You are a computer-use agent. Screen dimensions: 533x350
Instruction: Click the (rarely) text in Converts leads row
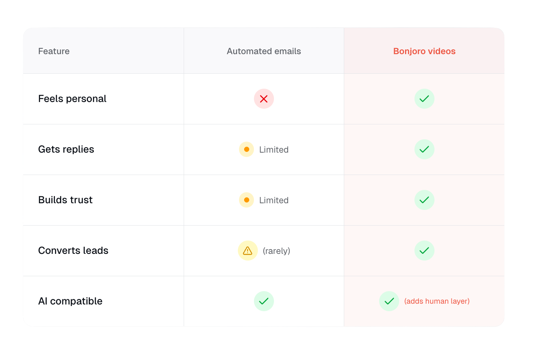[276, 251]
